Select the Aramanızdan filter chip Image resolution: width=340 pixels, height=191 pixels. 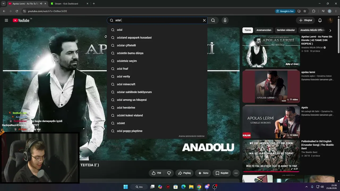[x=264, y=30]
